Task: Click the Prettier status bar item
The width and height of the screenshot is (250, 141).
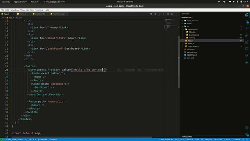Action: coord(236,139)
